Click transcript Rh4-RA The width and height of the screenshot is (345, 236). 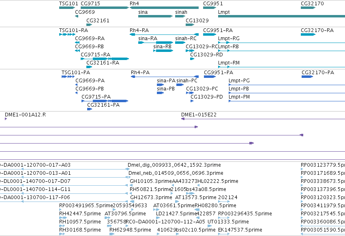pos(139,30)
